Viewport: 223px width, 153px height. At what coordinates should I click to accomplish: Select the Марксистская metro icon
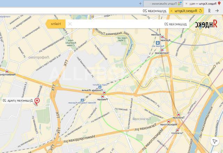coord(169,122)
